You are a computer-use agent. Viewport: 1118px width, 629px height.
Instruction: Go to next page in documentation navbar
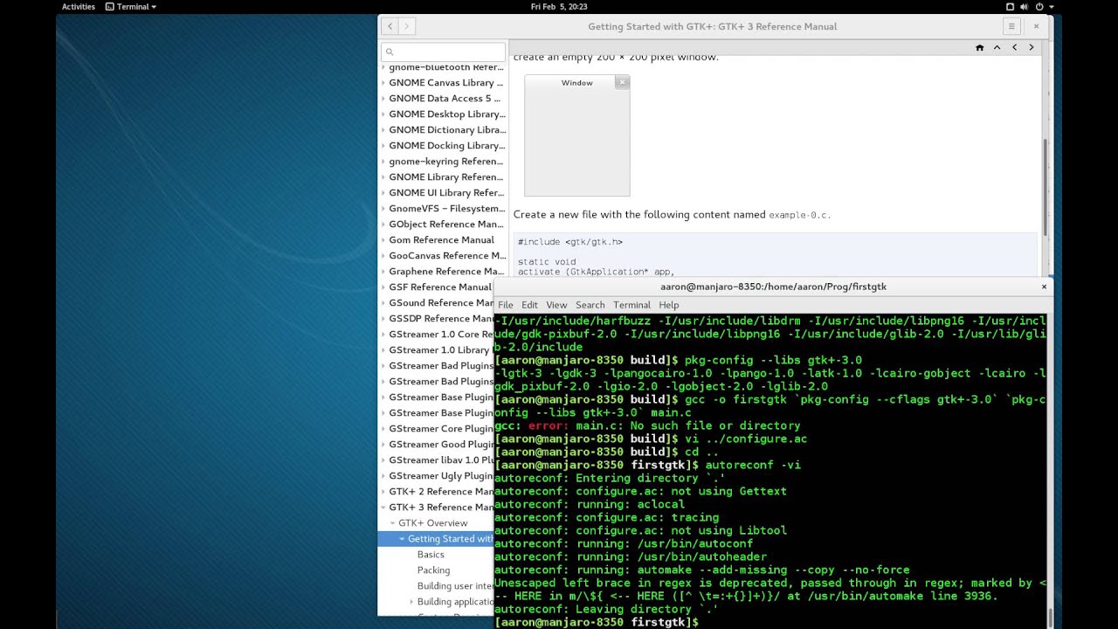coord(1031,47)
